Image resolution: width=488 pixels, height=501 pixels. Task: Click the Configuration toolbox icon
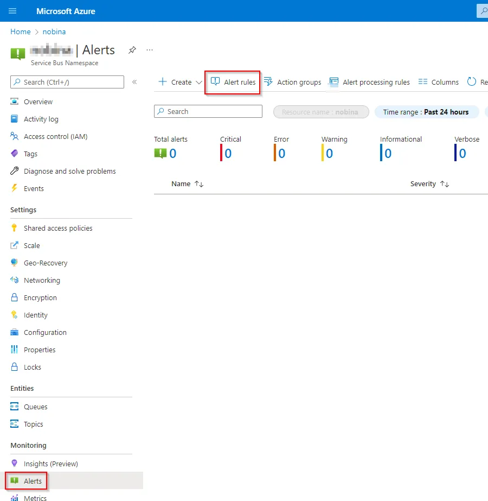[14, 332]
